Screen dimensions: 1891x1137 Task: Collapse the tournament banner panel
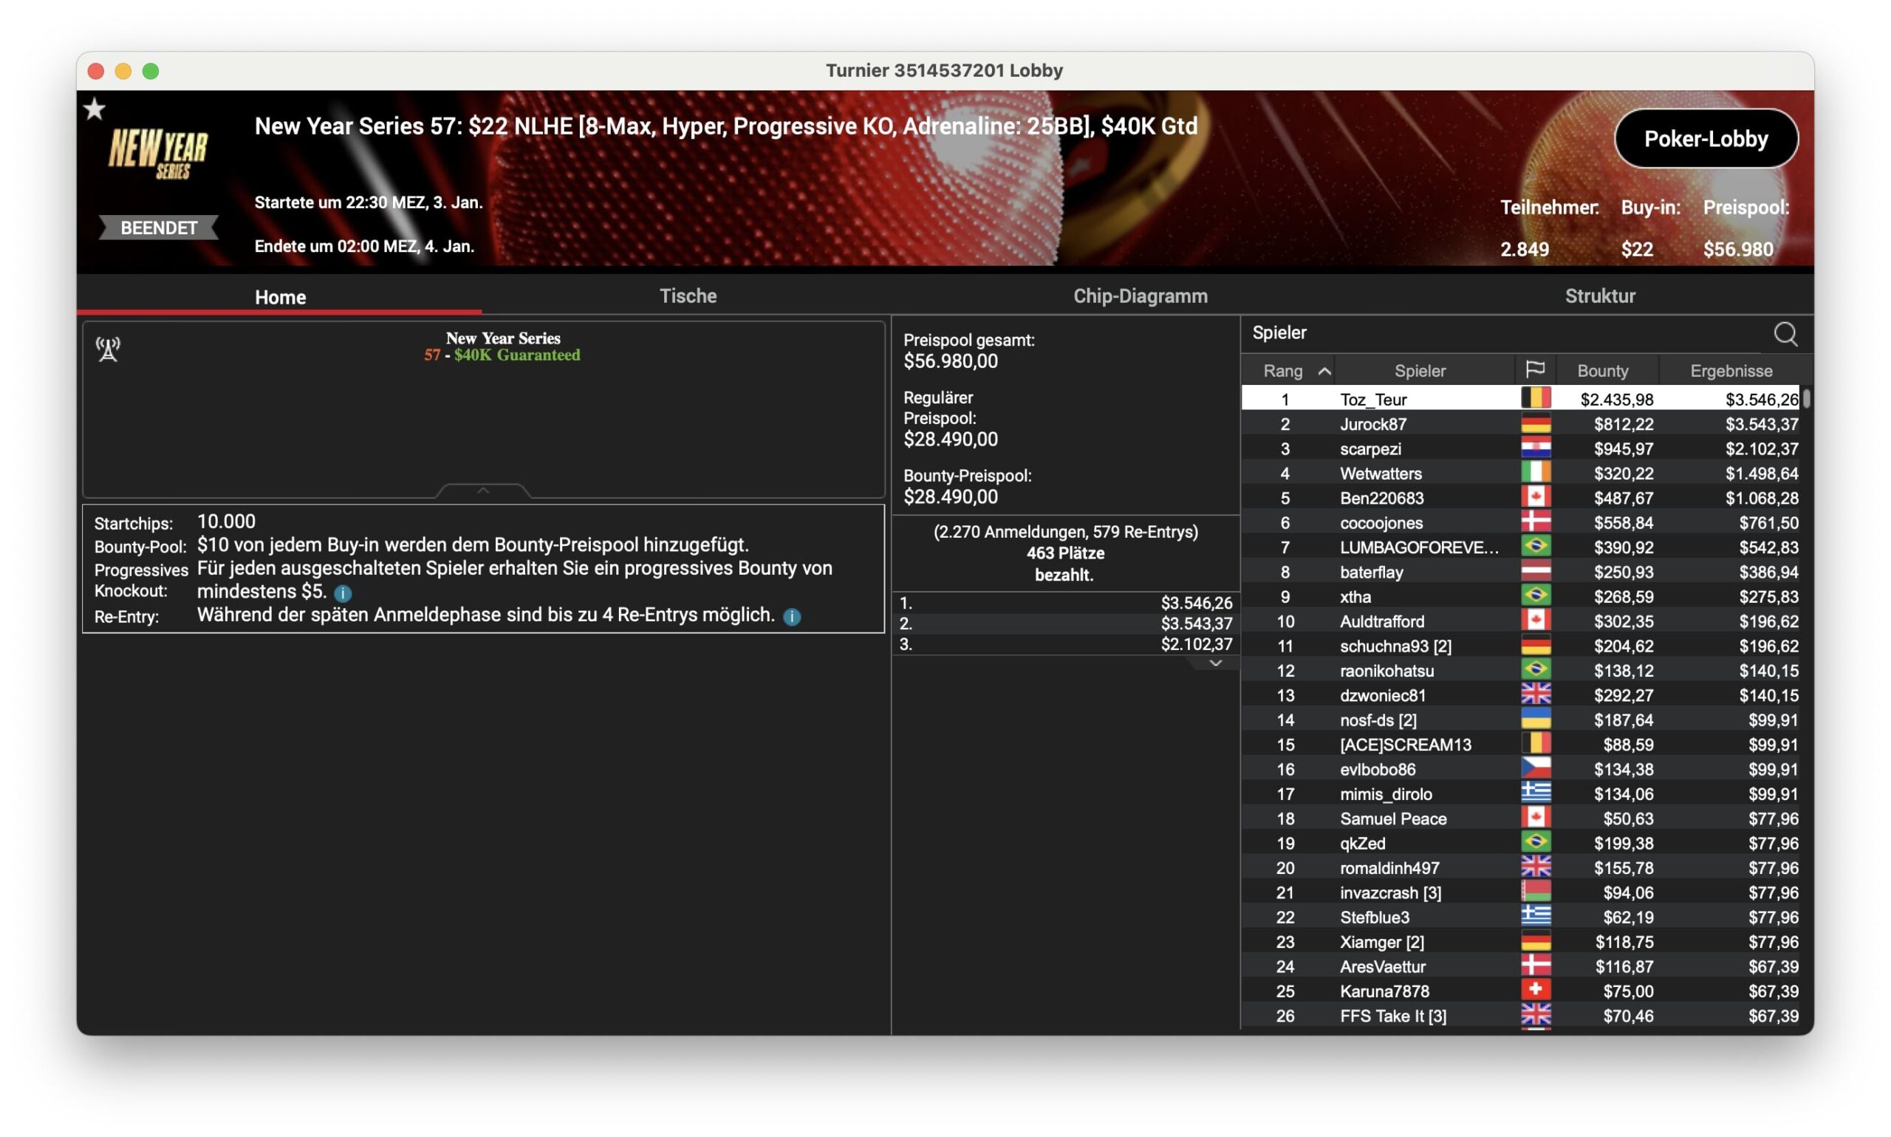coord(482,491)
